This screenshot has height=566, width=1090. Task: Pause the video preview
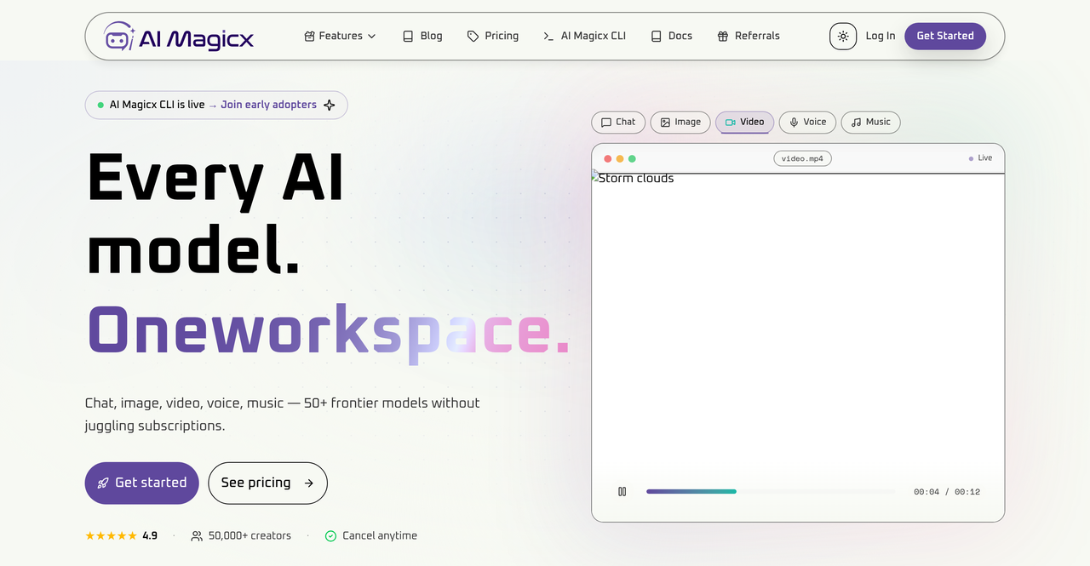click(x=622, y=491)
